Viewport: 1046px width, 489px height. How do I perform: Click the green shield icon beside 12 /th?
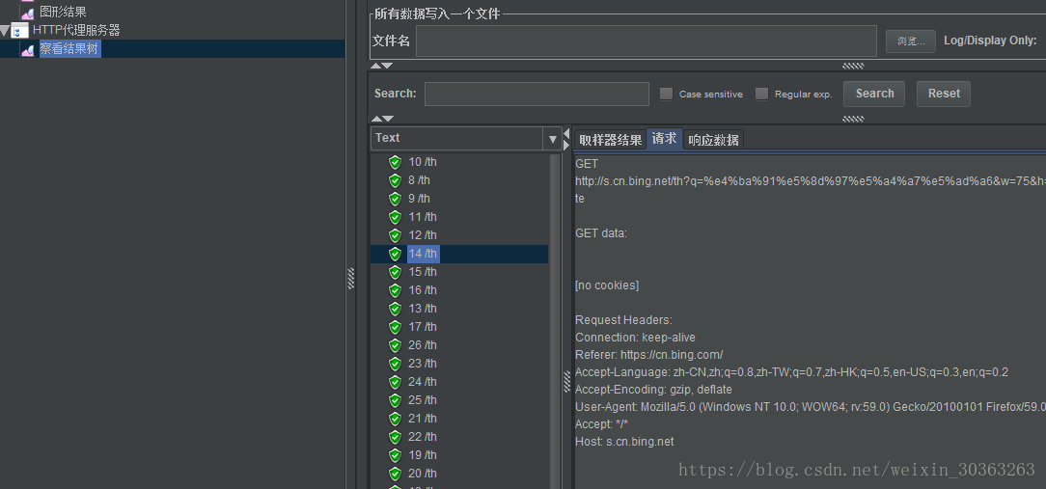[395, 235]
